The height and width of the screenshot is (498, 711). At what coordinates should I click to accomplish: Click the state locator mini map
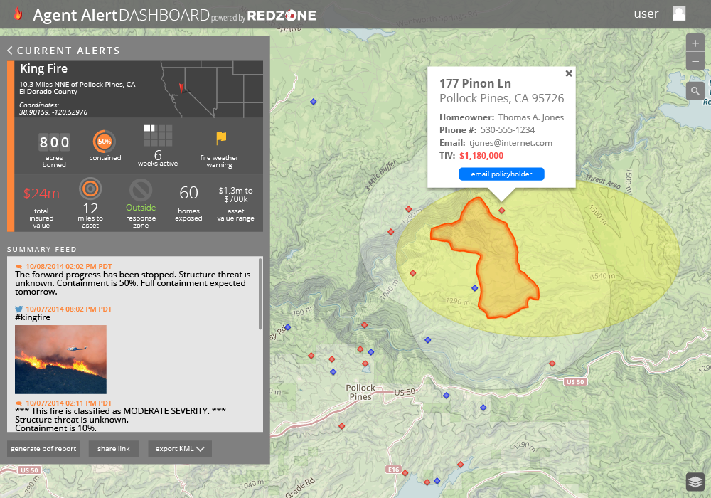coord(212,90)
